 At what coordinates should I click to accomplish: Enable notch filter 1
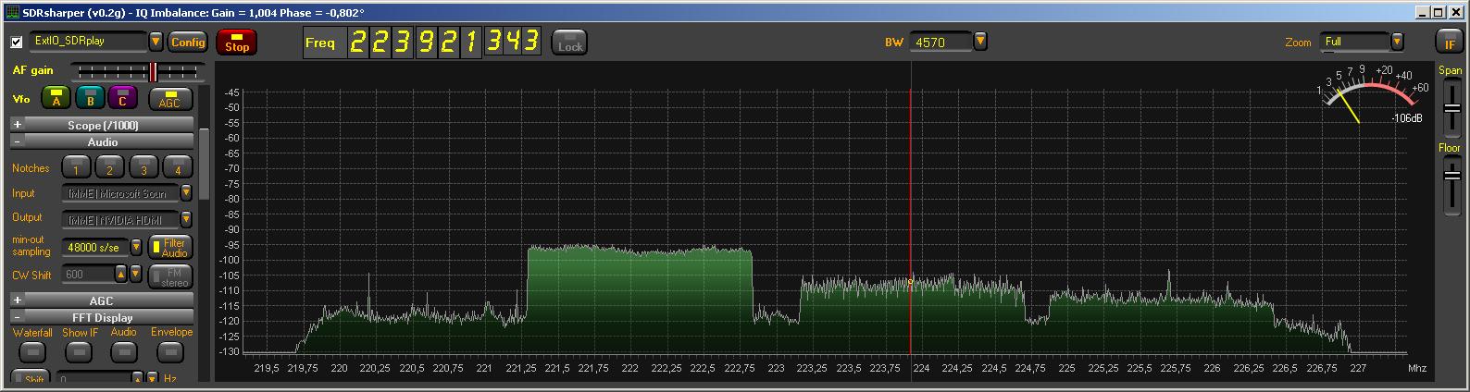pos(76,167)
